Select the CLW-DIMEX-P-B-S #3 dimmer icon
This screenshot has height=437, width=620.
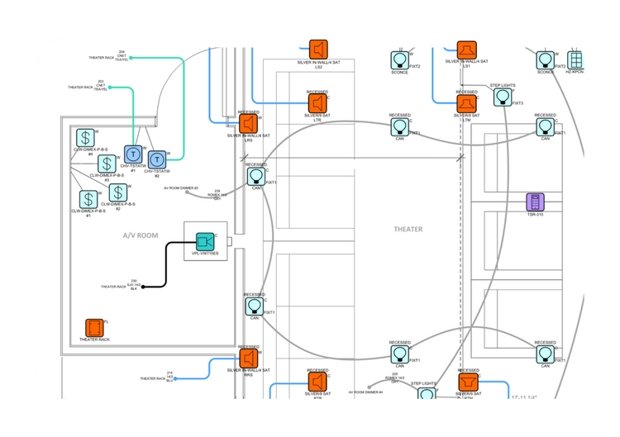pos(107,164)
